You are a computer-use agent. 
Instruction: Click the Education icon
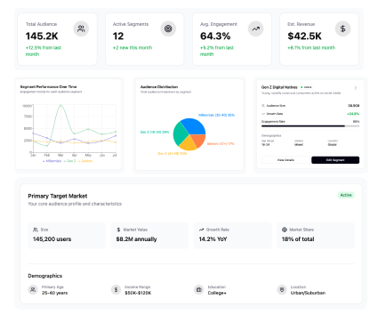(199, 289)
